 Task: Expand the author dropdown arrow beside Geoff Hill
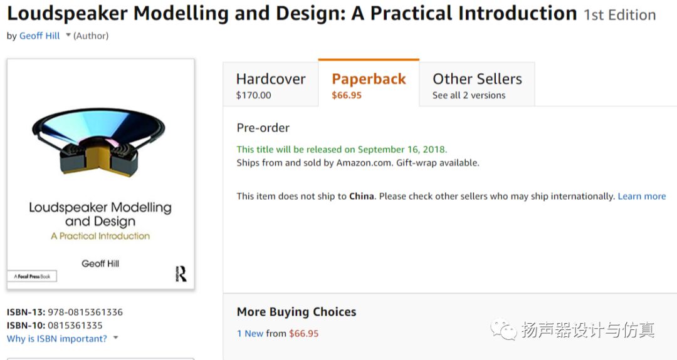click(x=68, y=36)
